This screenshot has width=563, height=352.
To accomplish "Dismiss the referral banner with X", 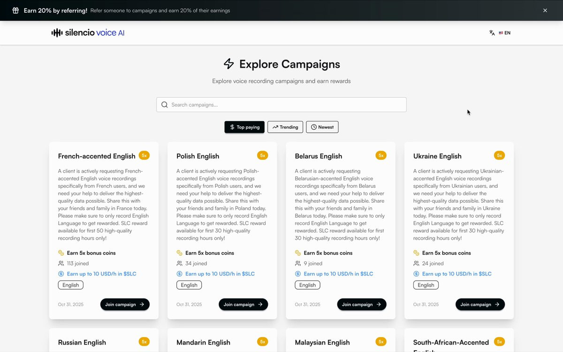I will (x=545, y=10).
